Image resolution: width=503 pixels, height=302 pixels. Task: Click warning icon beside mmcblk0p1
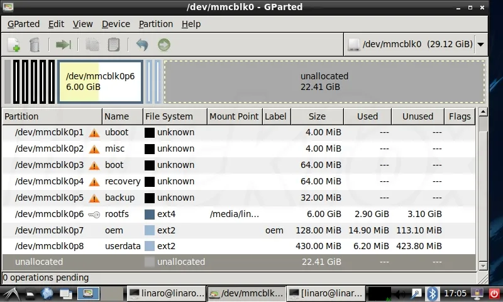click(x=94, y=133)
